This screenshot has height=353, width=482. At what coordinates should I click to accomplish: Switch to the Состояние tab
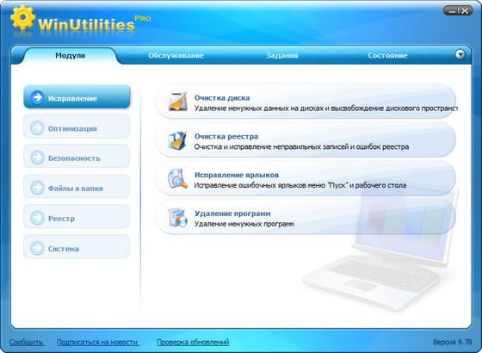(x=387, y=56)
